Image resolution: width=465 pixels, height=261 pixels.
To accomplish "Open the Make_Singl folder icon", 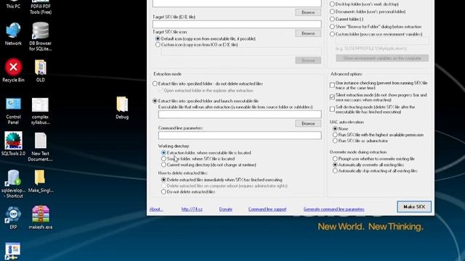I will pos(41,181).
